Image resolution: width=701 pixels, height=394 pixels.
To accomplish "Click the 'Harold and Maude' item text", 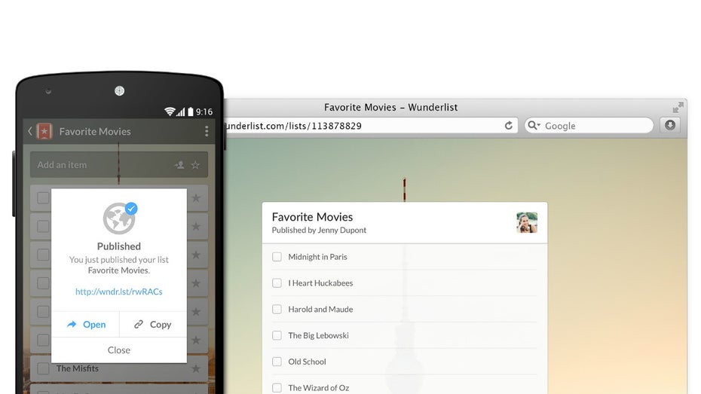I will coord(320,309).
